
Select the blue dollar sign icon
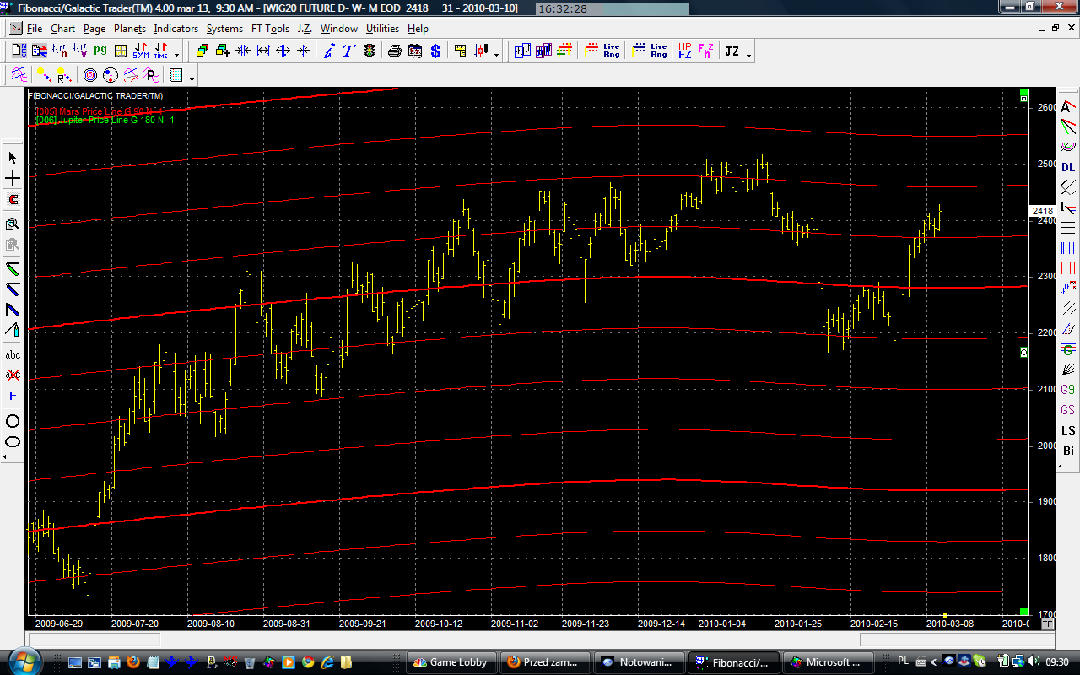[x=435, y=51]
